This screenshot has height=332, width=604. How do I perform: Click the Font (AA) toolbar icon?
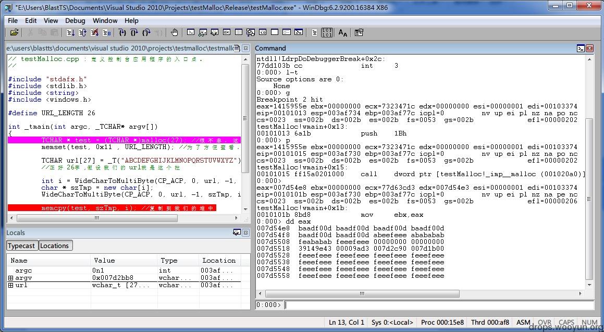pos(342,32)
